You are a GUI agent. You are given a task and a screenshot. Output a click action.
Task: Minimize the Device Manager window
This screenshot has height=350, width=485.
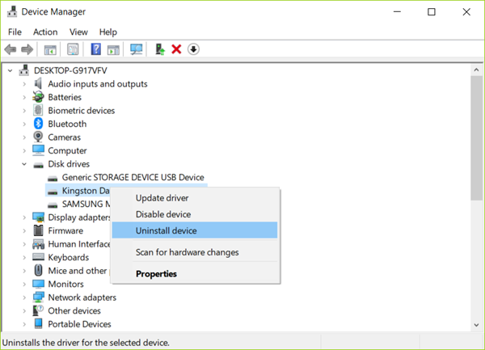397,12
